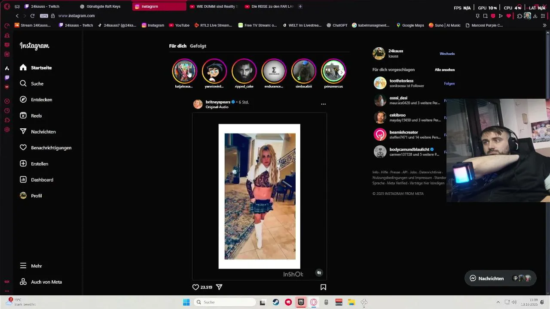Image resolution: width=550 pixels, height=309 pixels.
Task: Open the floating Nachrichten messages button
Action: (x=500, y=278)
